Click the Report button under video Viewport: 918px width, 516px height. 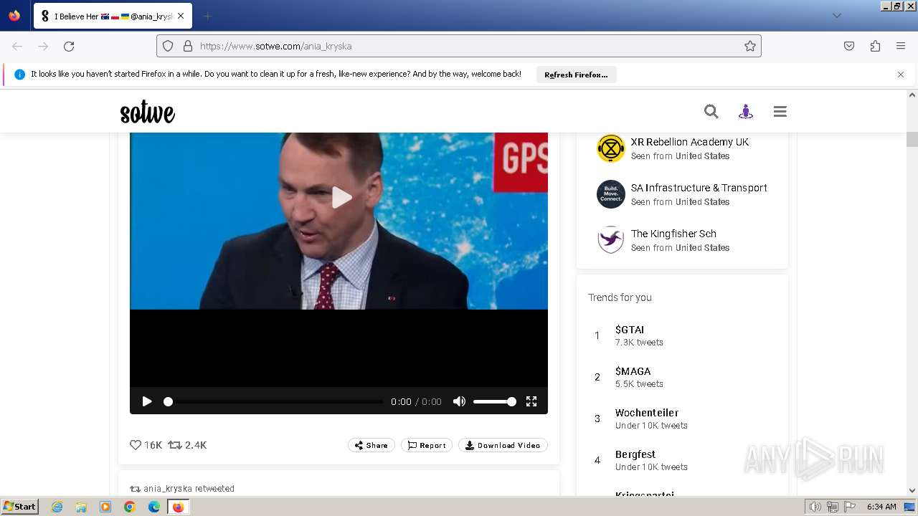pos(427,445)
